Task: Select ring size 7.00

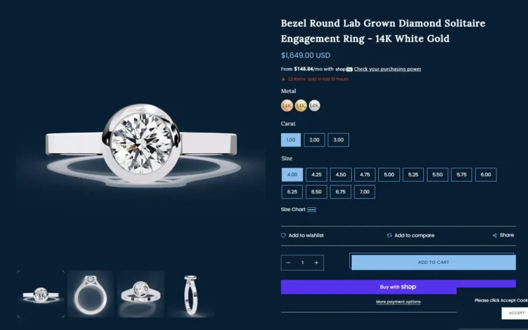Action: [364, 192]
